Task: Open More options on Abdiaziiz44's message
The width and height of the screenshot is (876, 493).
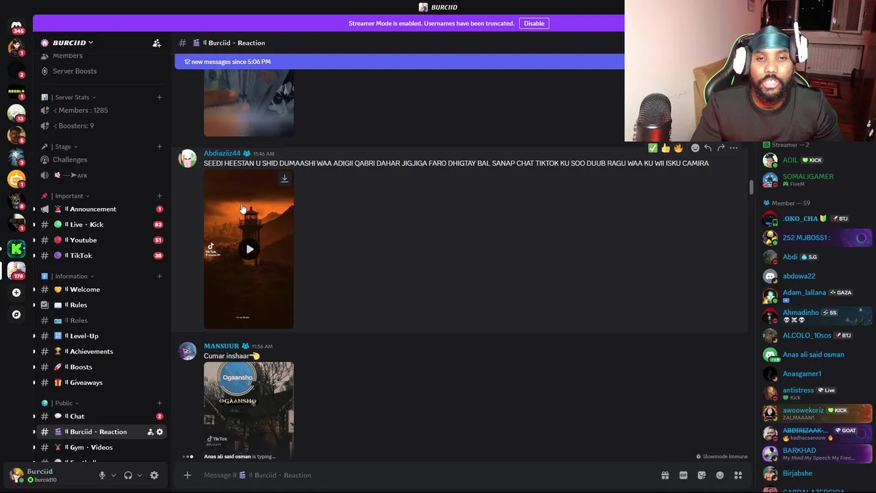Action: coord(734,148)
